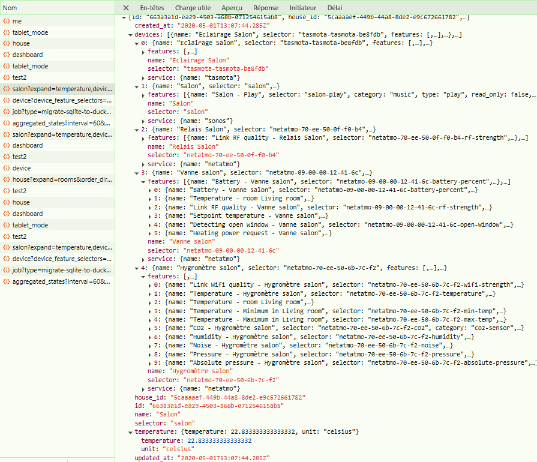This screenshot has width=537, height=462.
Task: Select the 'me' request icon
Action: [7, 21]
